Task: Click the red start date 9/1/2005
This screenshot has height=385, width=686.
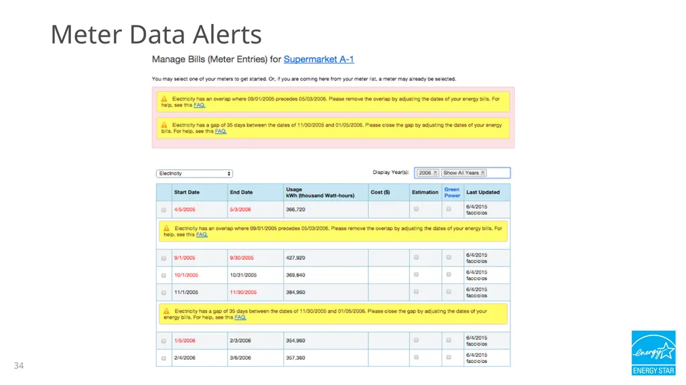Action: (185, 258)
